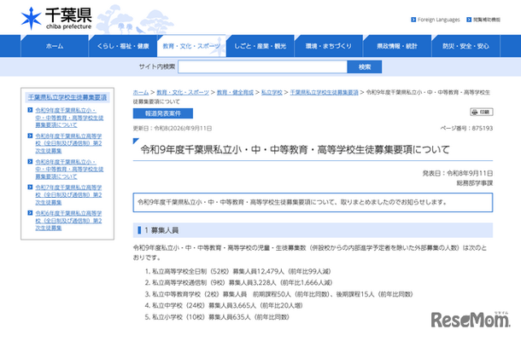
Task: Click the 印刷 print button
Action: [x=482, y=113]
